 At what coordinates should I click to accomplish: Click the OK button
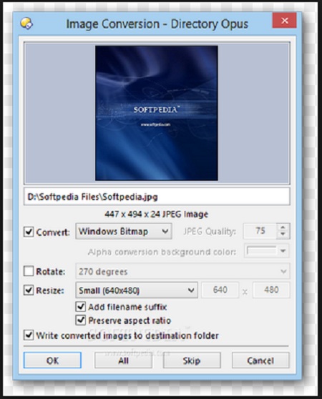(52, 360)
